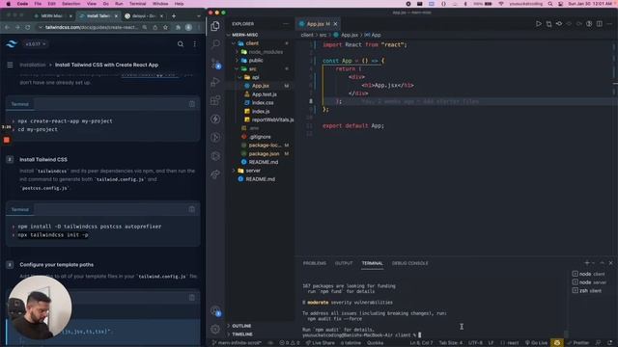Copy the create-react-app terminal snippet
The image size is (618, 347).
coord(191,104)
